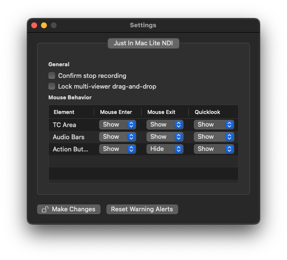Open Audio Bars Quicklook dropdown
Screen dimensions: 287x260
click(x=214, y=137)
